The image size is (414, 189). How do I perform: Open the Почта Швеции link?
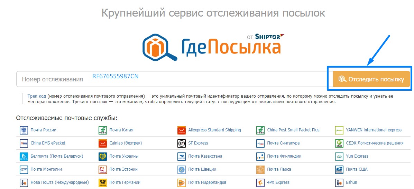202,170
